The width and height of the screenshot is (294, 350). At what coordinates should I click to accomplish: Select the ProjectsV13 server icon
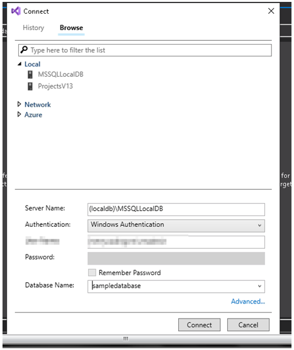tap(30, 86)
